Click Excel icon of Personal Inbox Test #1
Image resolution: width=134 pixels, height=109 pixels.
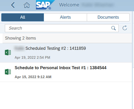8,72
